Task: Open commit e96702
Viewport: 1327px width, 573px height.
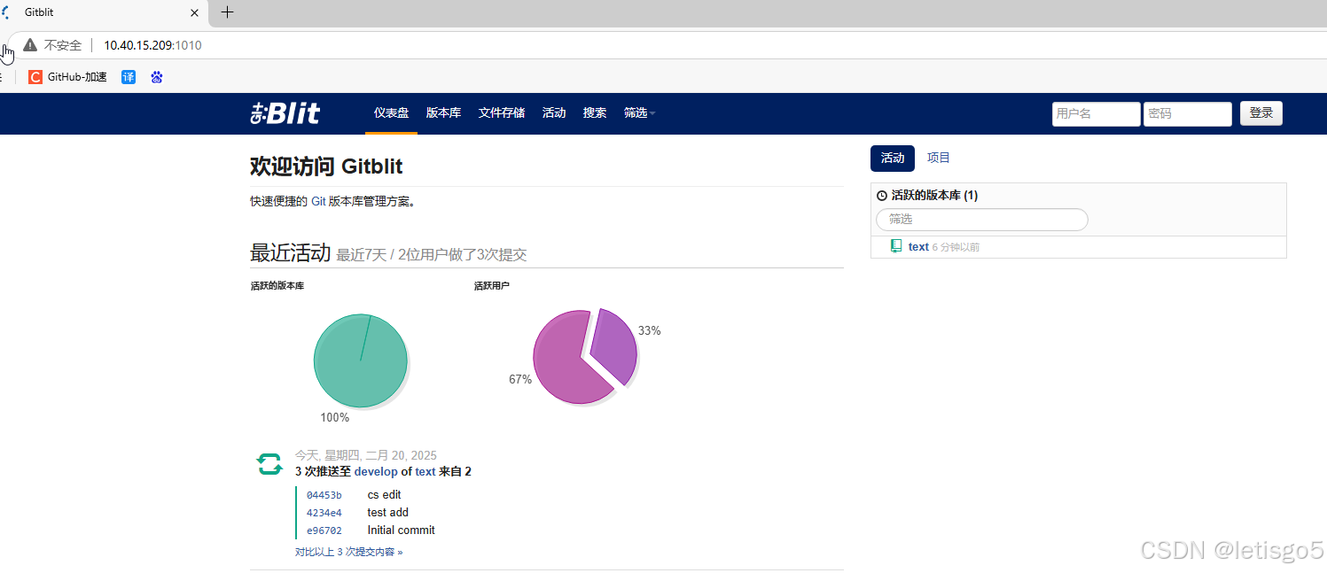Action: (324, 530)
